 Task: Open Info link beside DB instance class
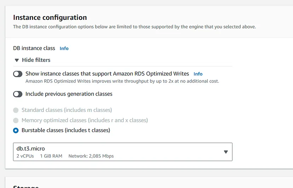pyautogui.click(x=64, y=48)
